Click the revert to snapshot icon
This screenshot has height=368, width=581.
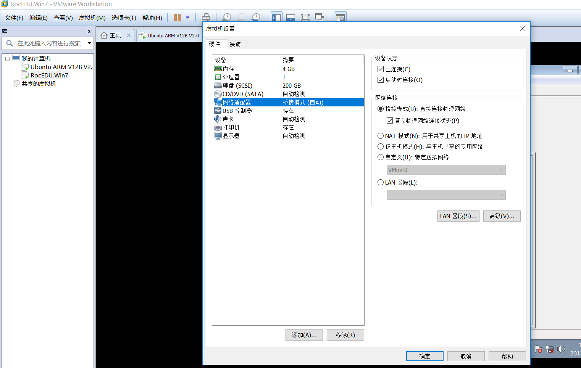pyautogui.click(x=241, y=18)
